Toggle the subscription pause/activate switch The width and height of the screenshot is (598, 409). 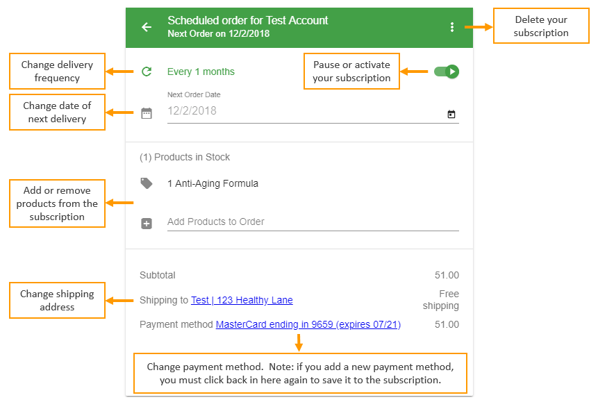tap(446, 72)
